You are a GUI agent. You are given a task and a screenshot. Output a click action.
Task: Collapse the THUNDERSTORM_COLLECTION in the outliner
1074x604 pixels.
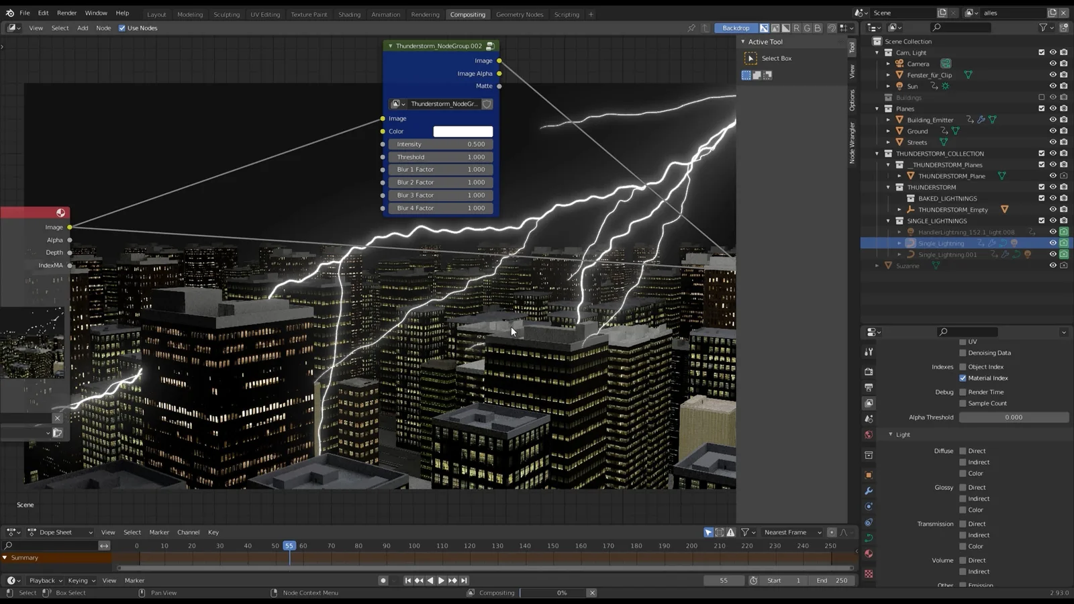point(877,153)
